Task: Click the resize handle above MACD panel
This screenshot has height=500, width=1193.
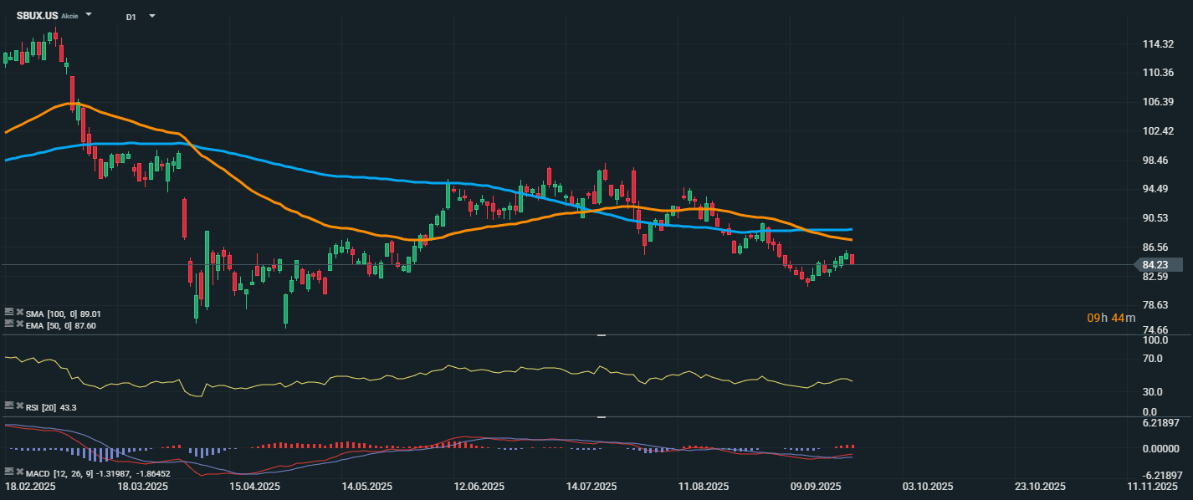Action: click(x=600, y=416)
